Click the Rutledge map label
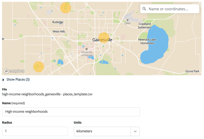 pyautogui.click(x=58, y=22)
